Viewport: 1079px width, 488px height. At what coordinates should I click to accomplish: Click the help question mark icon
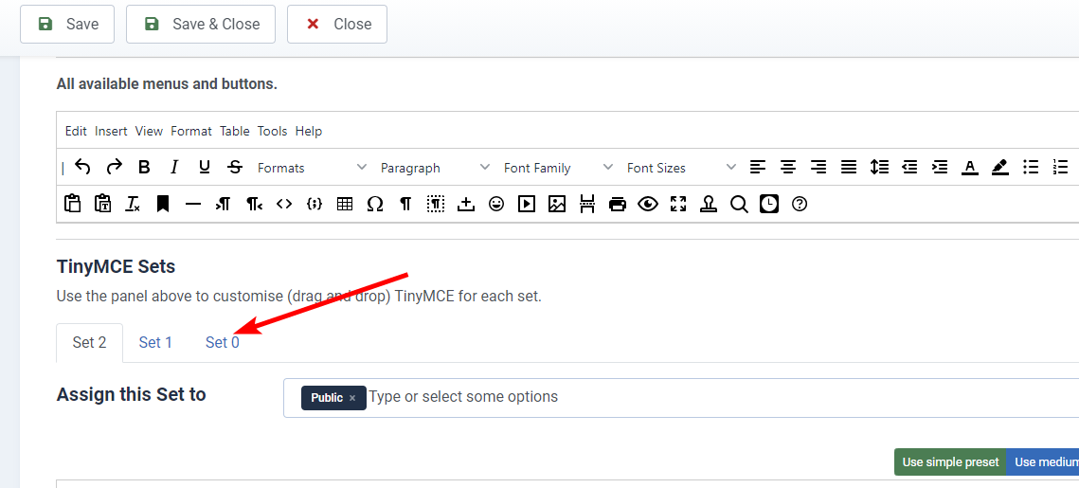(799, 204)
